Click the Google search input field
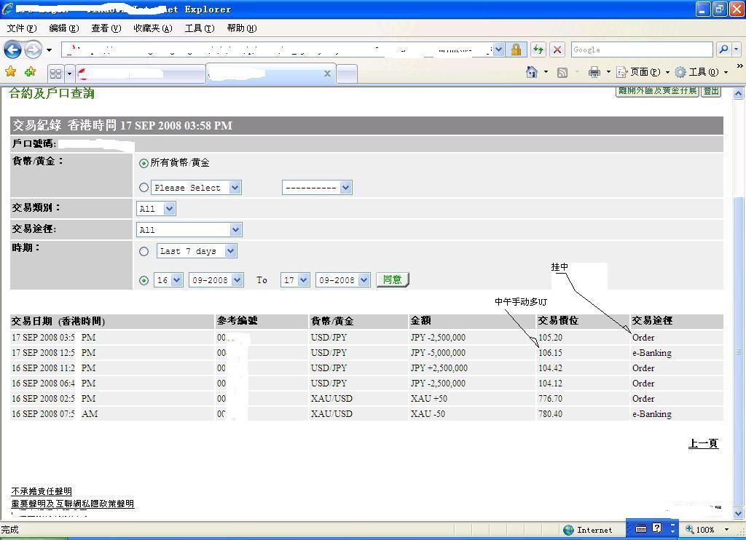This screenshot has width=746, height=540. [x=642, y=49]
